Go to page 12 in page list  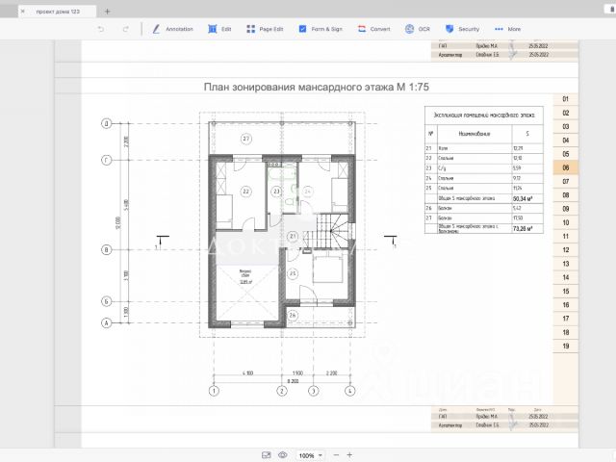tap(565, 249)
